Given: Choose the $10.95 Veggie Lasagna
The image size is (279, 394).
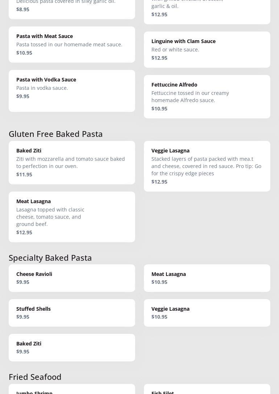Looking at the screenshot, I should (x=207, y=313).
